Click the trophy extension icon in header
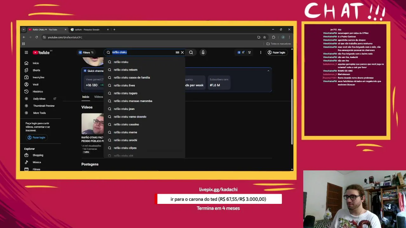The width and height of the screenshot is (406, 228). 249,53
